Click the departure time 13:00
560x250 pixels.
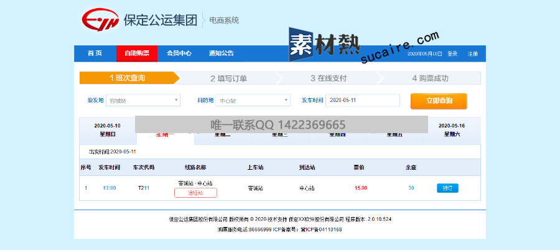110,188
